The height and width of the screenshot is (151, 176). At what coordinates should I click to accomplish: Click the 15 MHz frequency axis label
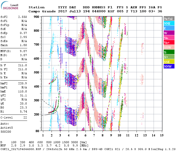coord(162,135)
